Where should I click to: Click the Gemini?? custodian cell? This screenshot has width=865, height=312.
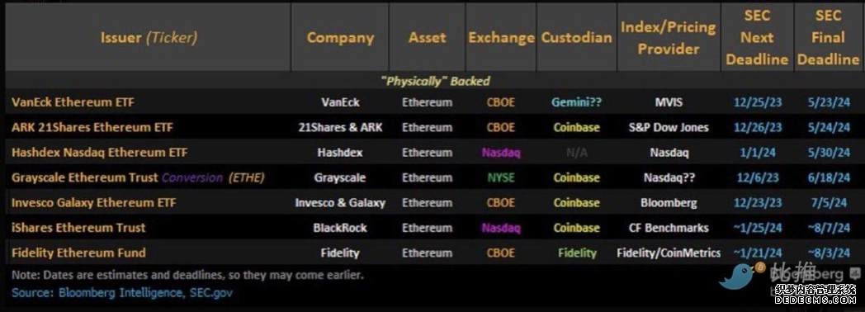(576, 102)
